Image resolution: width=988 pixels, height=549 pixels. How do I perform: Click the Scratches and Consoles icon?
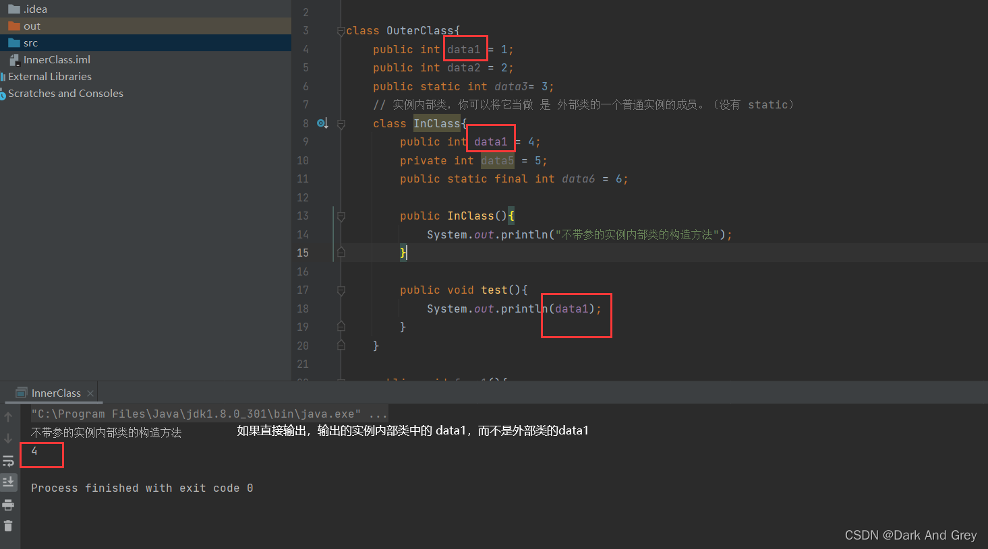click(x=3, y=94)
